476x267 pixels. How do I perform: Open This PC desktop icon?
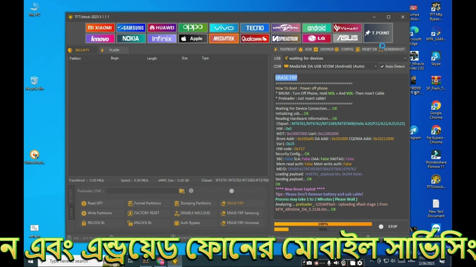click(x=35, y=9)
